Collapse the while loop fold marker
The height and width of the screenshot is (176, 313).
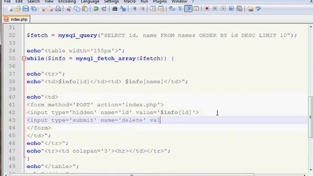24,59
